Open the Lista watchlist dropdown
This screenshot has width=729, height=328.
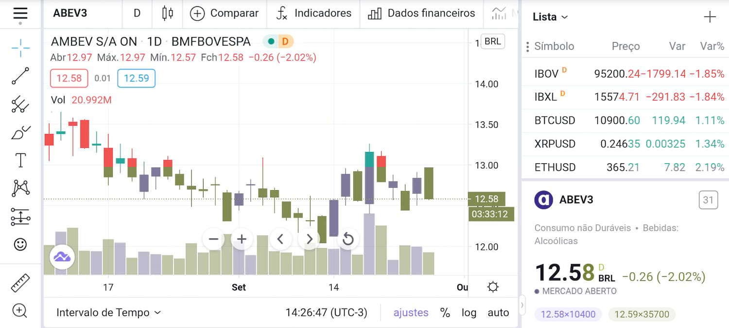tap(550, 17)
